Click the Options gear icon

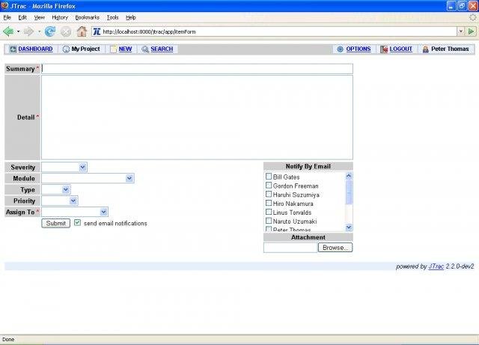(340, 49)
